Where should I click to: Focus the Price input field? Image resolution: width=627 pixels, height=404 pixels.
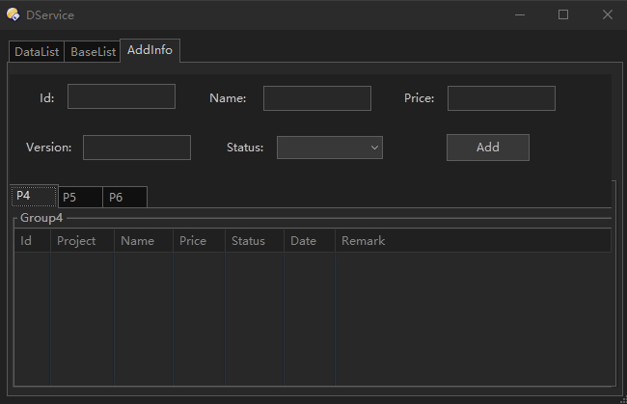(502, 98)
